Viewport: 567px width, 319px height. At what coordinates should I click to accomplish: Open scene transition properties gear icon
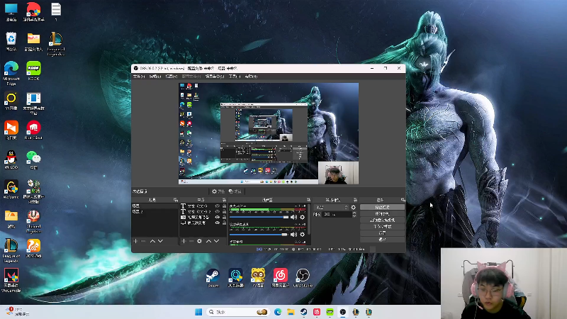(354, 207)
